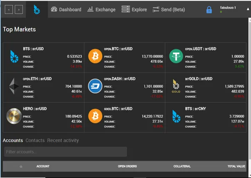Image resolution: width=251 pixels, height=178 pixels.
Task: Sort by the TOTAL VALUE column header
Action: point(236,166)
